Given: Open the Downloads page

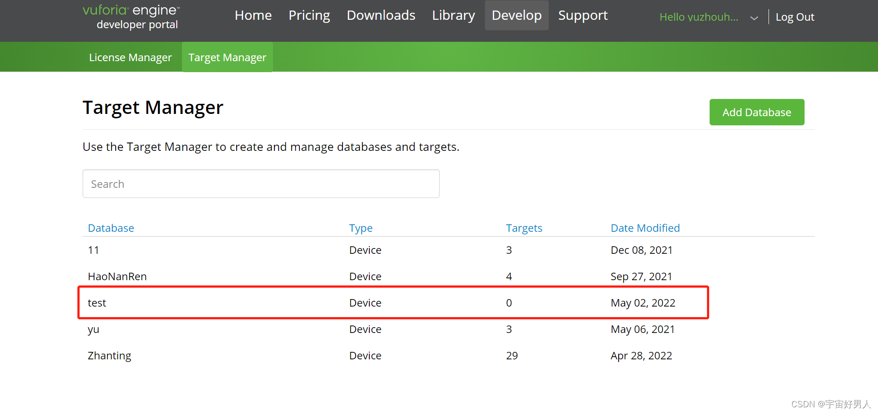Looking at the screenshot, I should [381, 15].
